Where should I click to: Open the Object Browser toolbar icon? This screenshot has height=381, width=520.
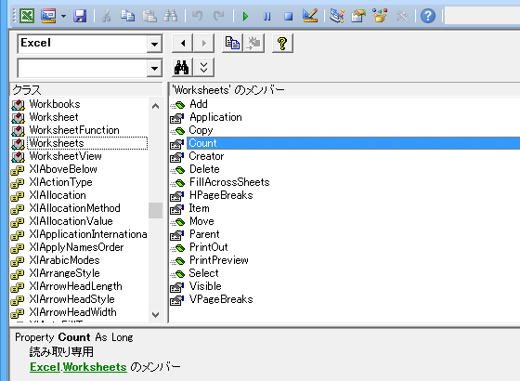click(x=380, y=16)
